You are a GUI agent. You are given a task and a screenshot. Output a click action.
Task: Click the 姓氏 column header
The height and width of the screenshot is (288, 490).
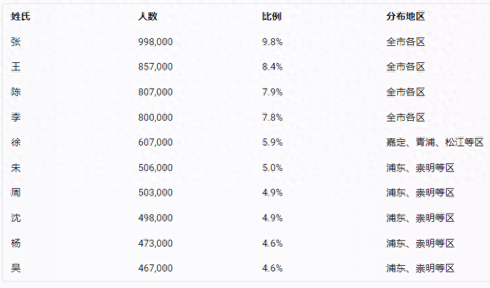20,17
